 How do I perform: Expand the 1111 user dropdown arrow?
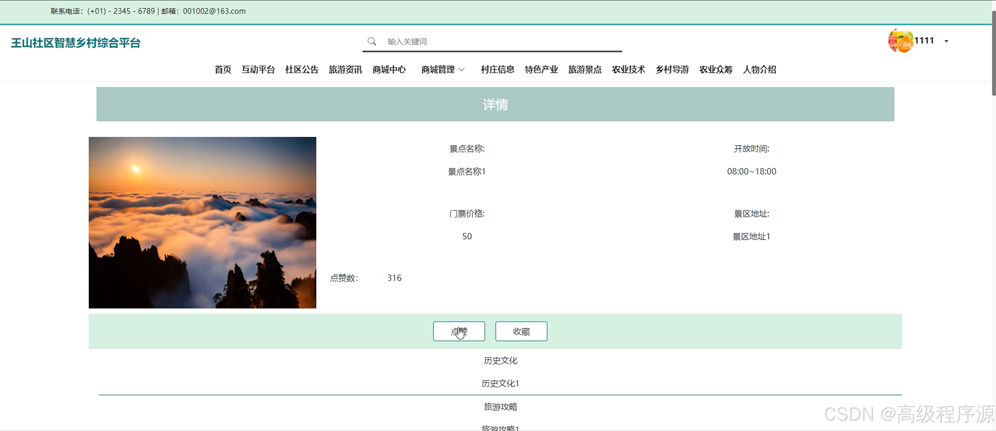(946, 41)
